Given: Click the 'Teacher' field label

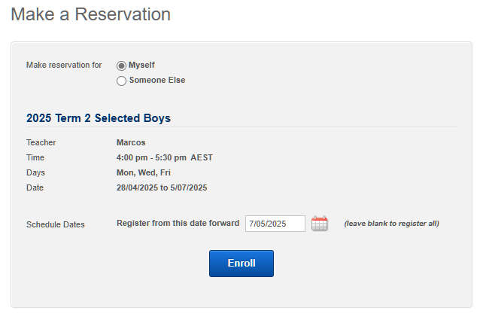Looking at the screenshot, I should click(x=41, y=142).
